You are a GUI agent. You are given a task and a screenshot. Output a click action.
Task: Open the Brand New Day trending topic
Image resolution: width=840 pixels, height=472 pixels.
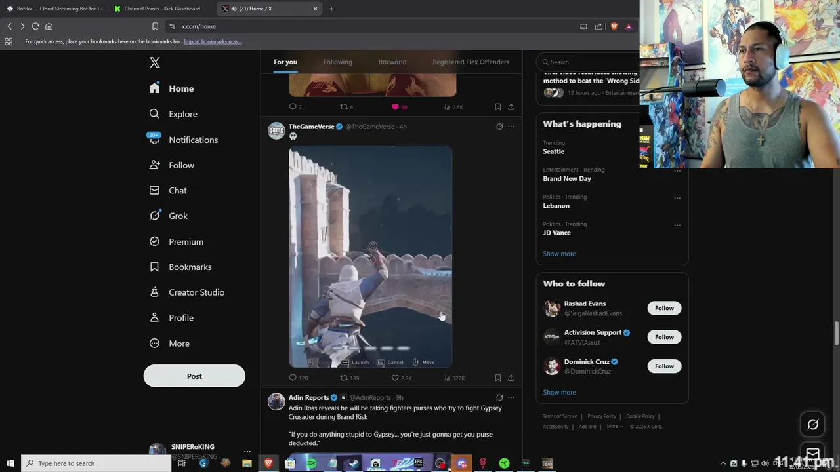(x=567, y=178)
